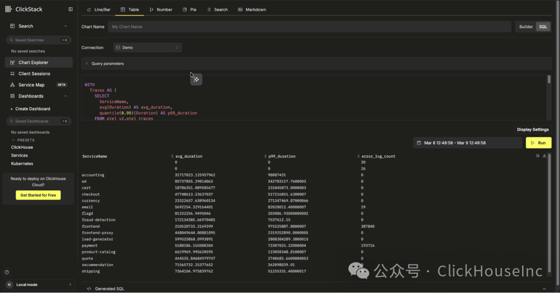This screenshot has height=293, width=560.
Task: Click the calendar icon in date range field
Action: (419, 143)
